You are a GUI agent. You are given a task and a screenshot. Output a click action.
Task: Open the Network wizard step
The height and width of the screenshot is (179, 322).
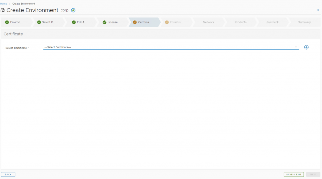[208, 22]
